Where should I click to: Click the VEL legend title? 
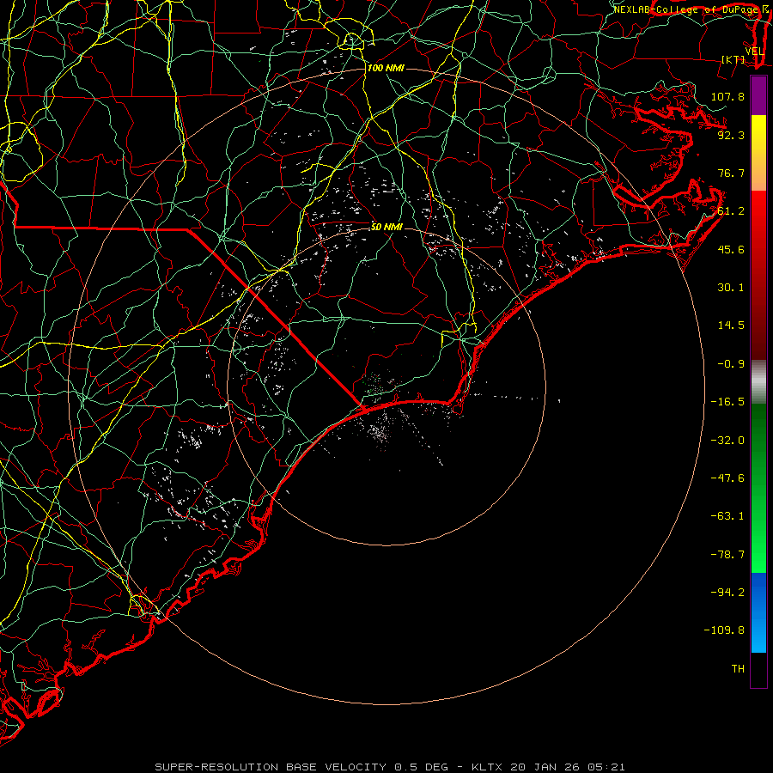pyautogui.click(x=755, y=52)
